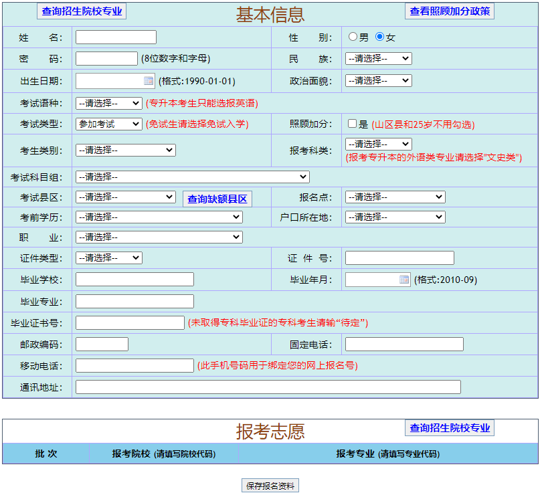The height and width of the screenshot is (495, 542).
Task: Click the 基本信息 heading text
Action: tap(270, 15)
